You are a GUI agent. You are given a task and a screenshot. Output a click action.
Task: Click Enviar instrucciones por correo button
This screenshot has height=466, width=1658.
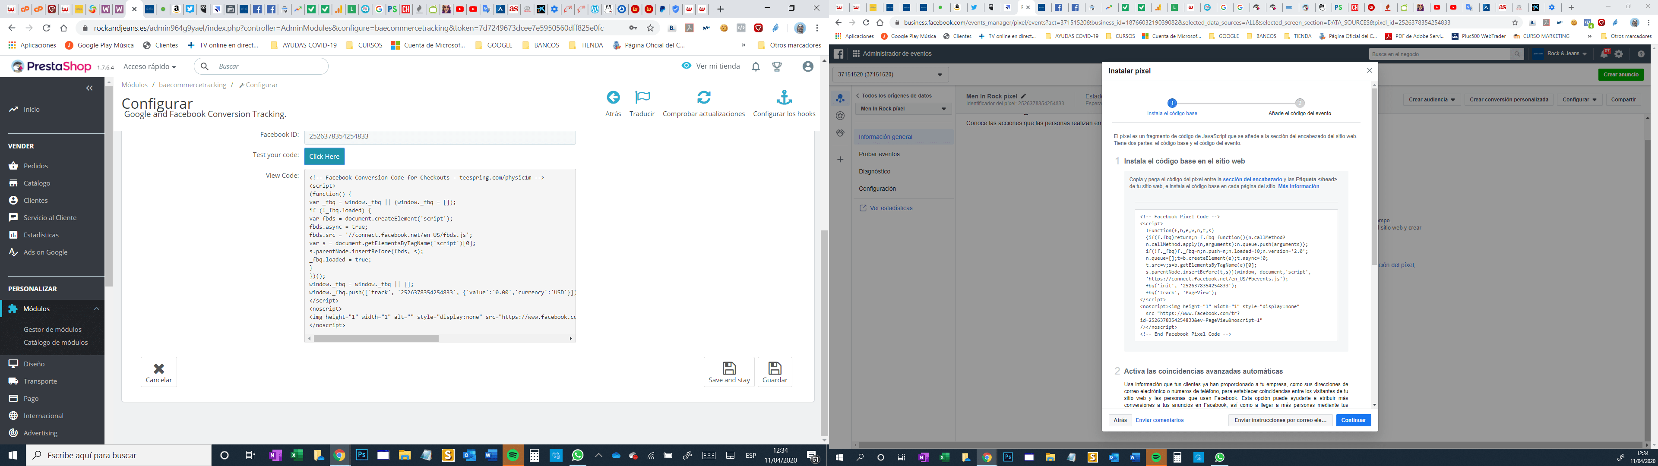click(x=1279, y=420)
